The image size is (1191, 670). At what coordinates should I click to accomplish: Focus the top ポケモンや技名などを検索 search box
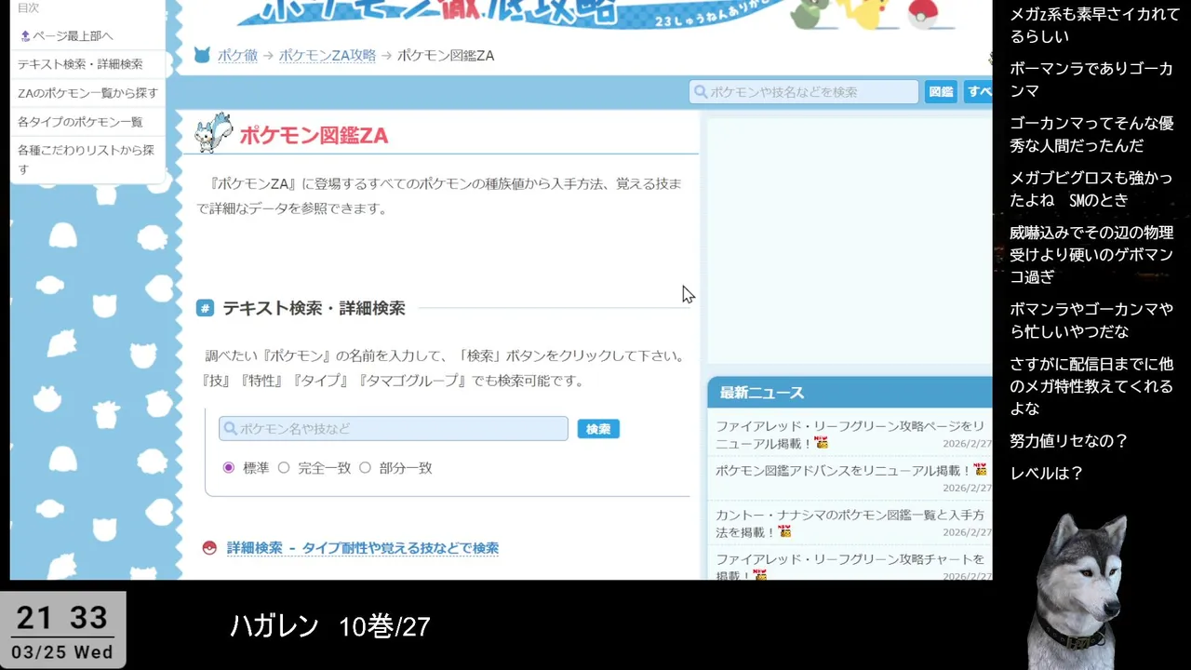(804, 91)
